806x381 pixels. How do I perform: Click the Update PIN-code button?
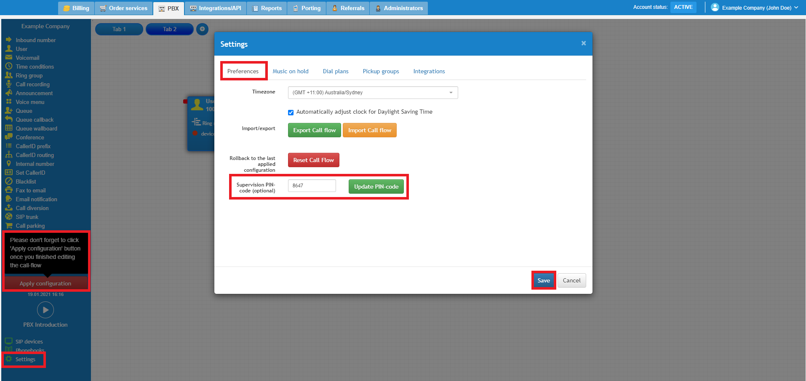[376, 187]
